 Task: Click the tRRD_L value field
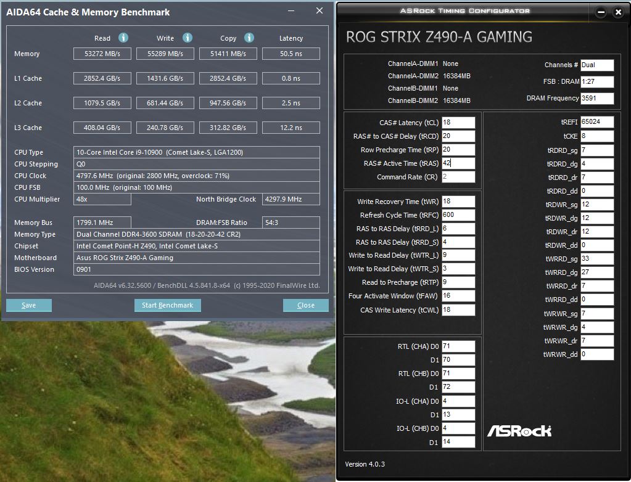click(x=458, y=229)
